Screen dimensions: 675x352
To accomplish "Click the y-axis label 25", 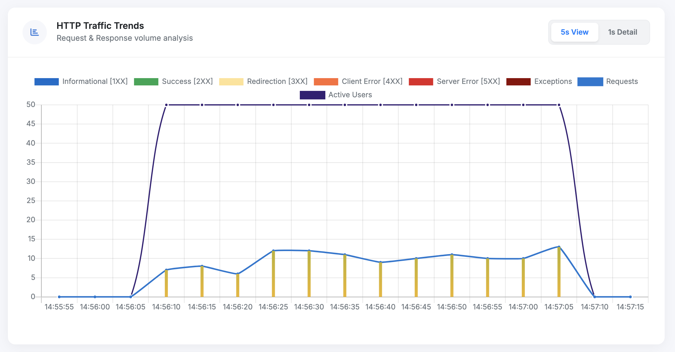I will coord(31,201).
